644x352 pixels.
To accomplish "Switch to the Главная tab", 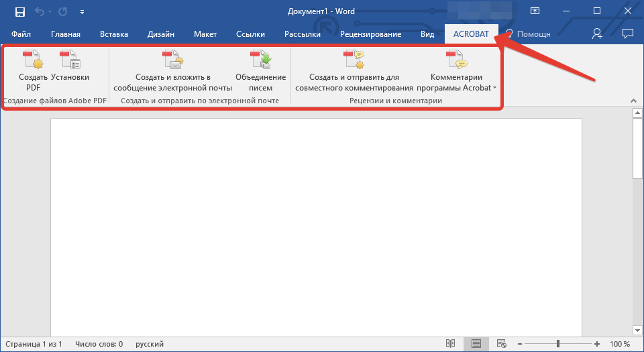I will (66, 34).
